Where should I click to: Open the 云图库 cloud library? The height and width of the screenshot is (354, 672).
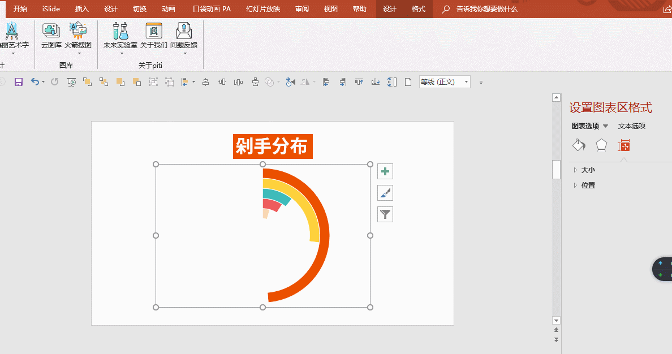click(51, 36)
